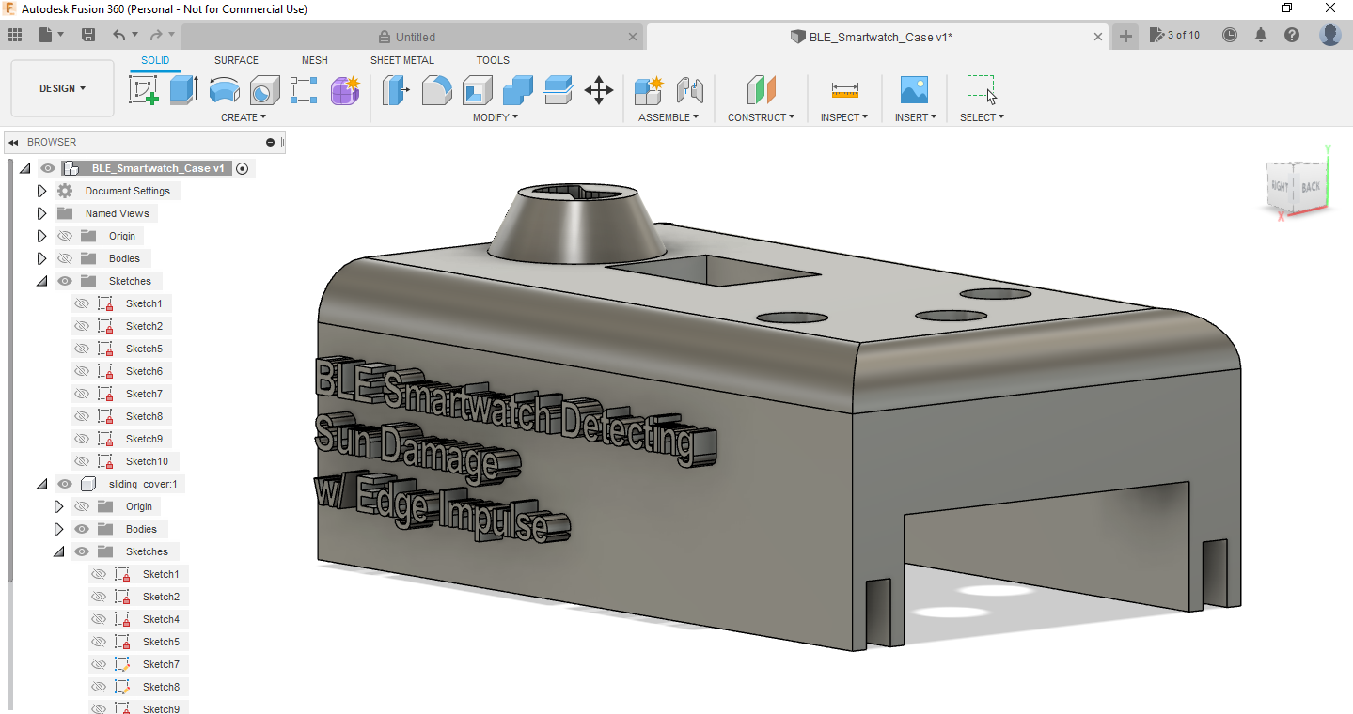Open the notifications bell
Image resolution: width=1353 pixels, height=714 pixels.
[x=1261, y=35]
